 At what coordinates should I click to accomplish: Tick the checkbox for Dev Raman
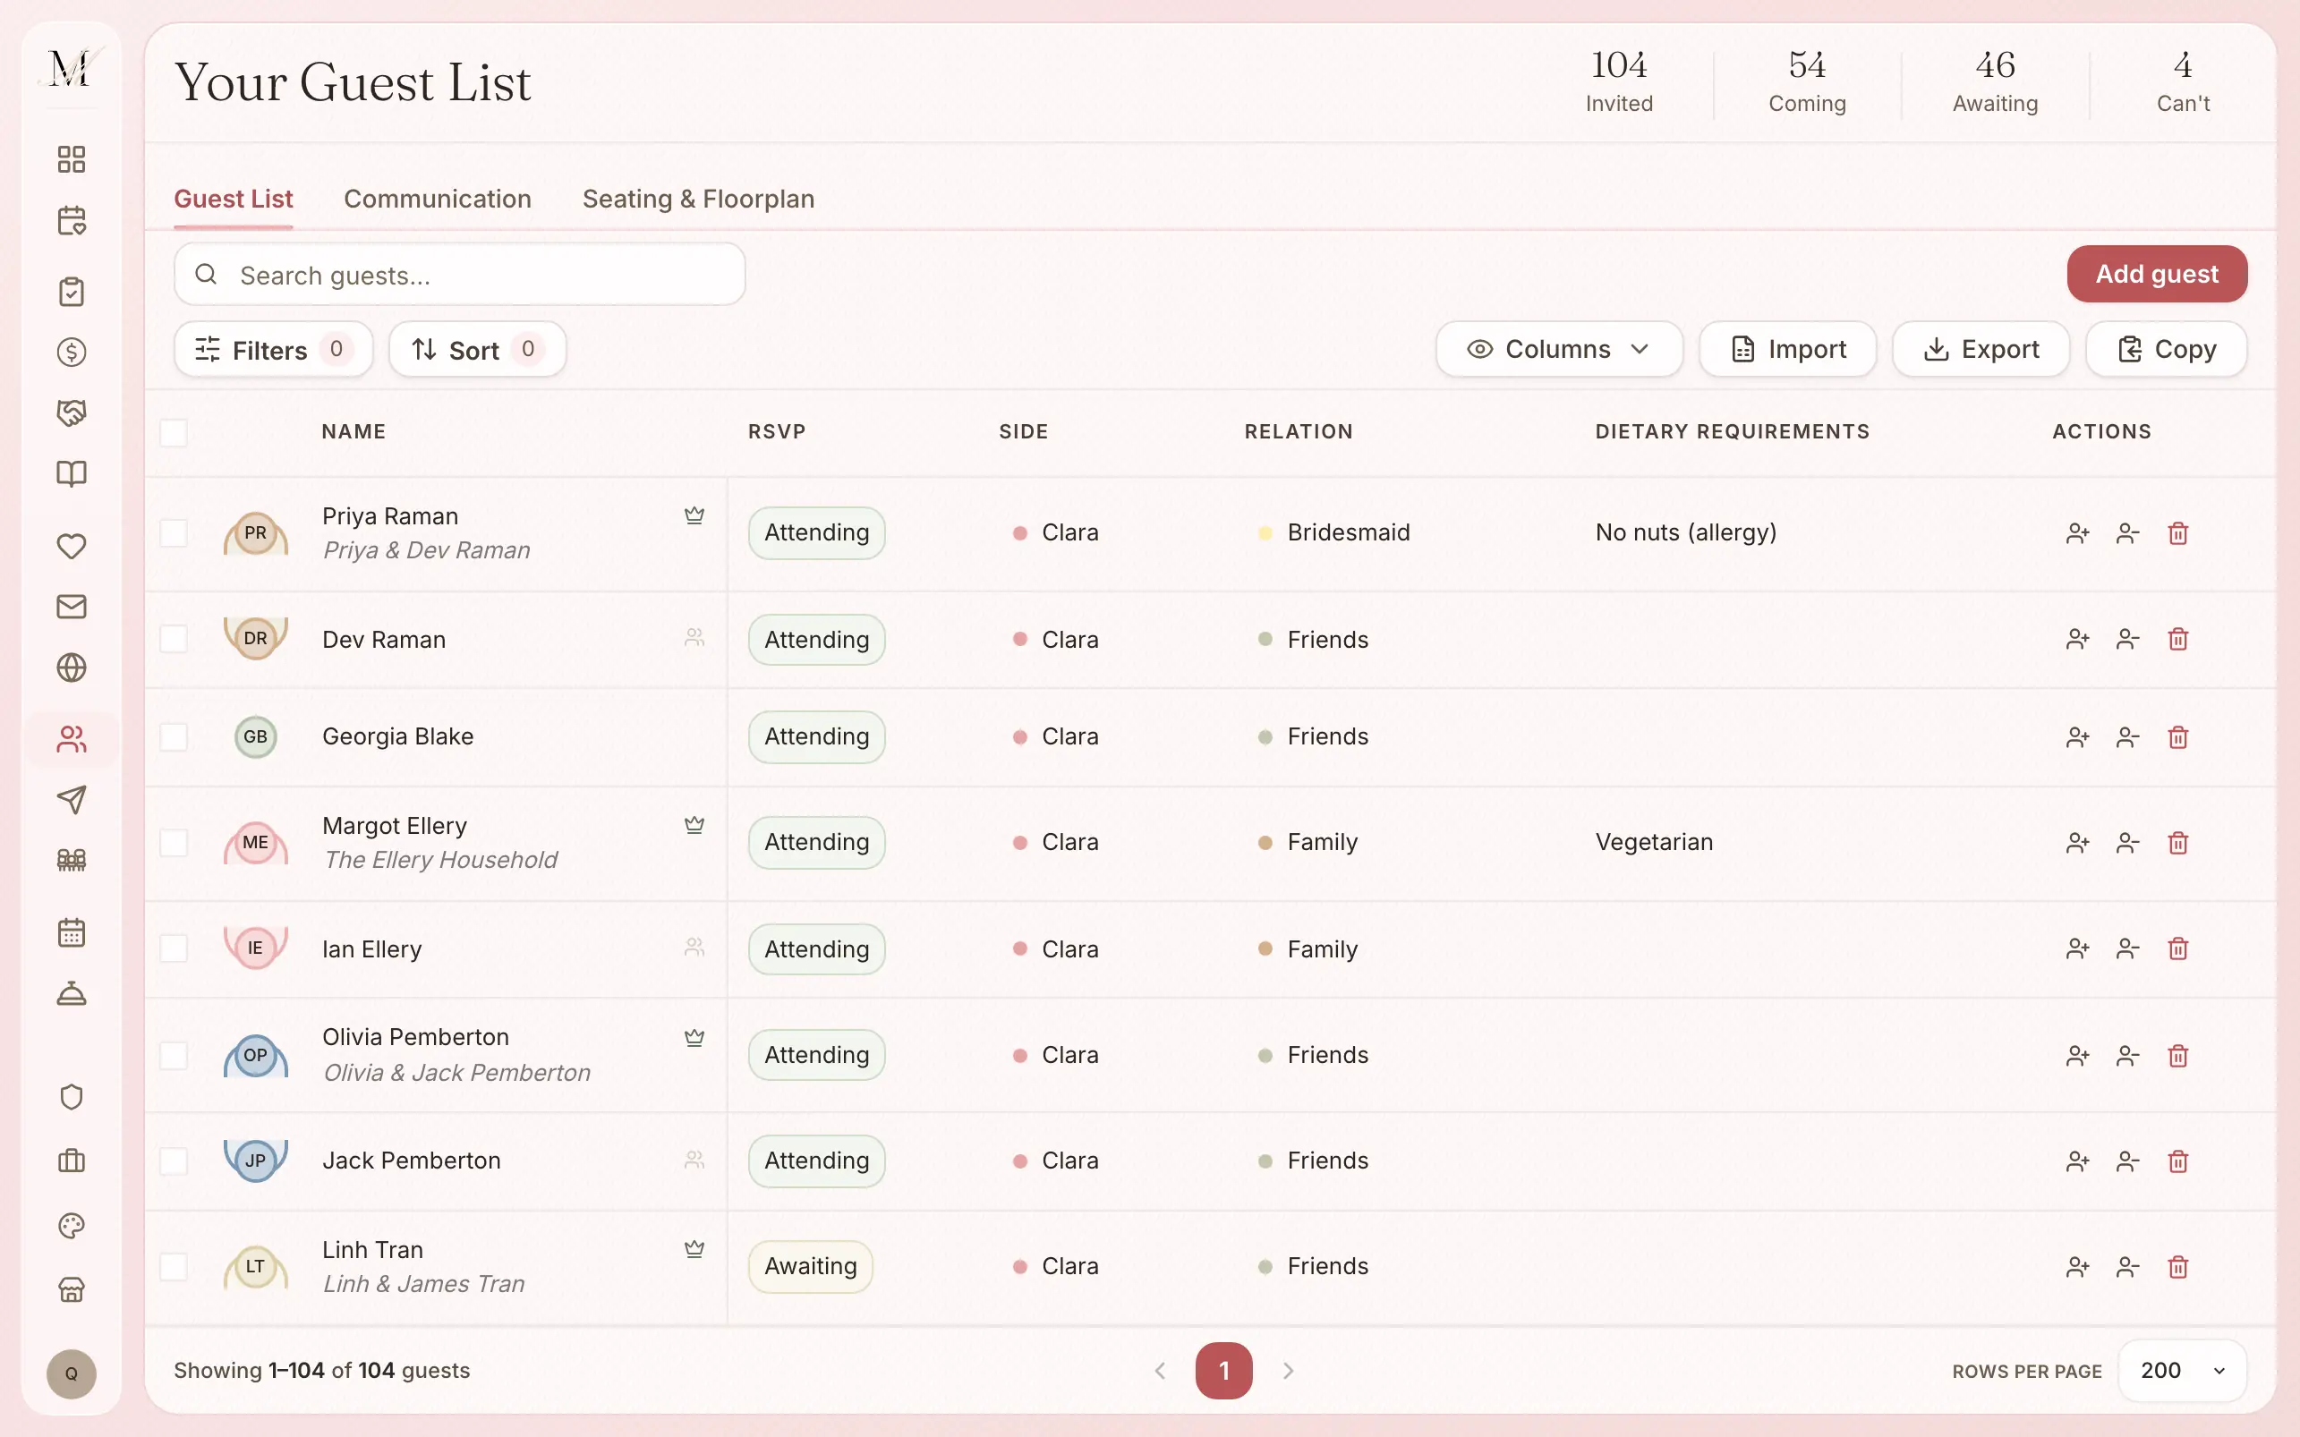coord(173,639)
